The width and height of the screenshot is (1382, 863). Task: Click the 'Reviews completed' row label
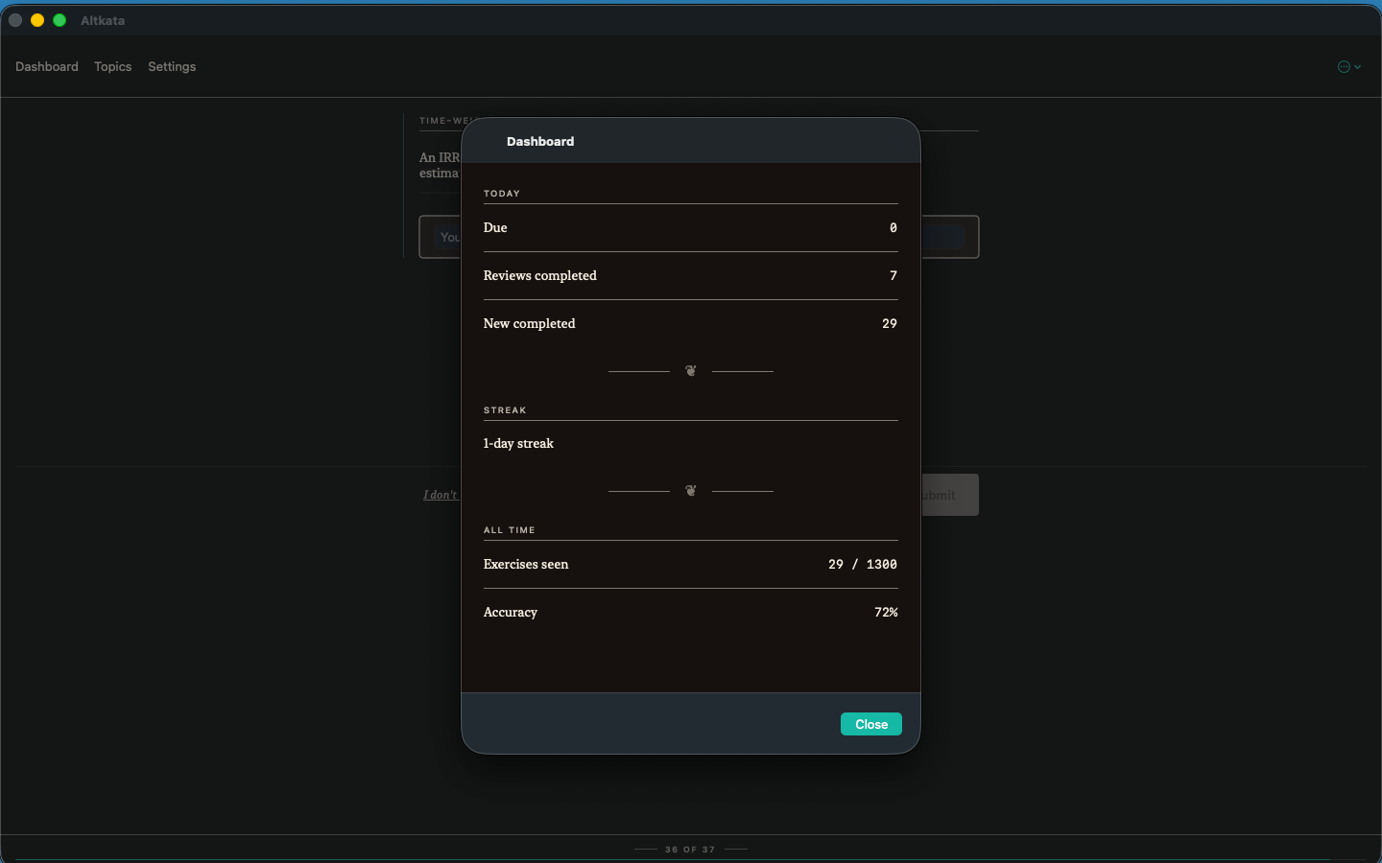[540, 275]
